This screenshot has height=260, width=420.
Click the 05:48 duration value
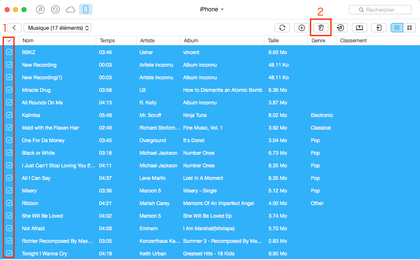point(105,115)
